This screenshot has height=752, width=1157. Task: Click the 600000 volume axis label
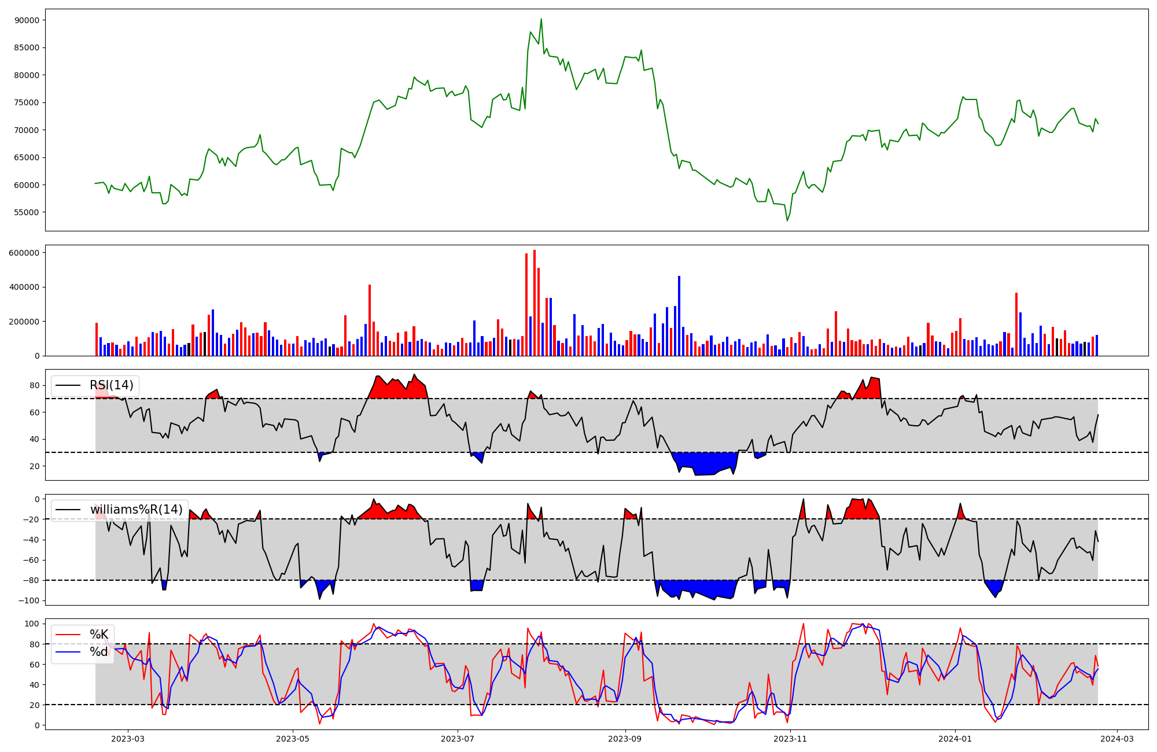pos(24,253)
